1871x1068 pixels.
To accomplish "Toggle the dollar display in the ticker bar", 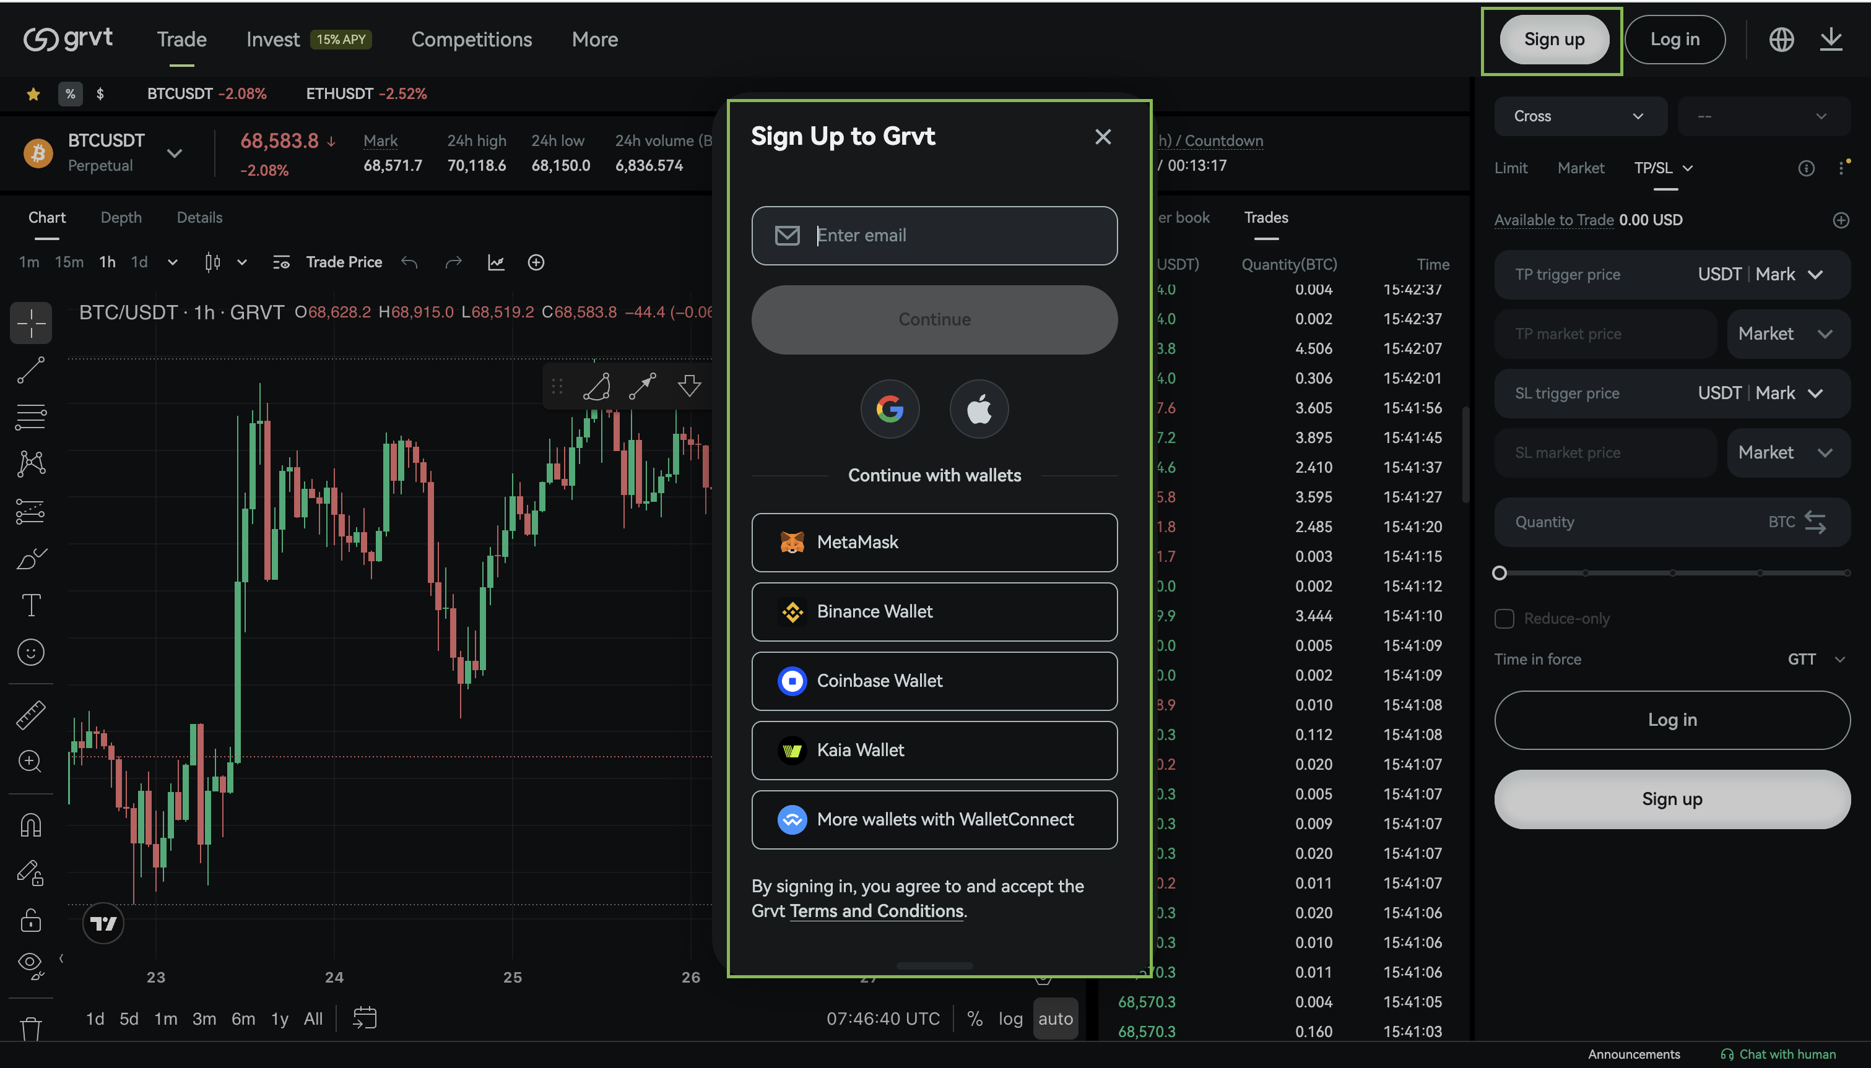I will click(100, 94).
